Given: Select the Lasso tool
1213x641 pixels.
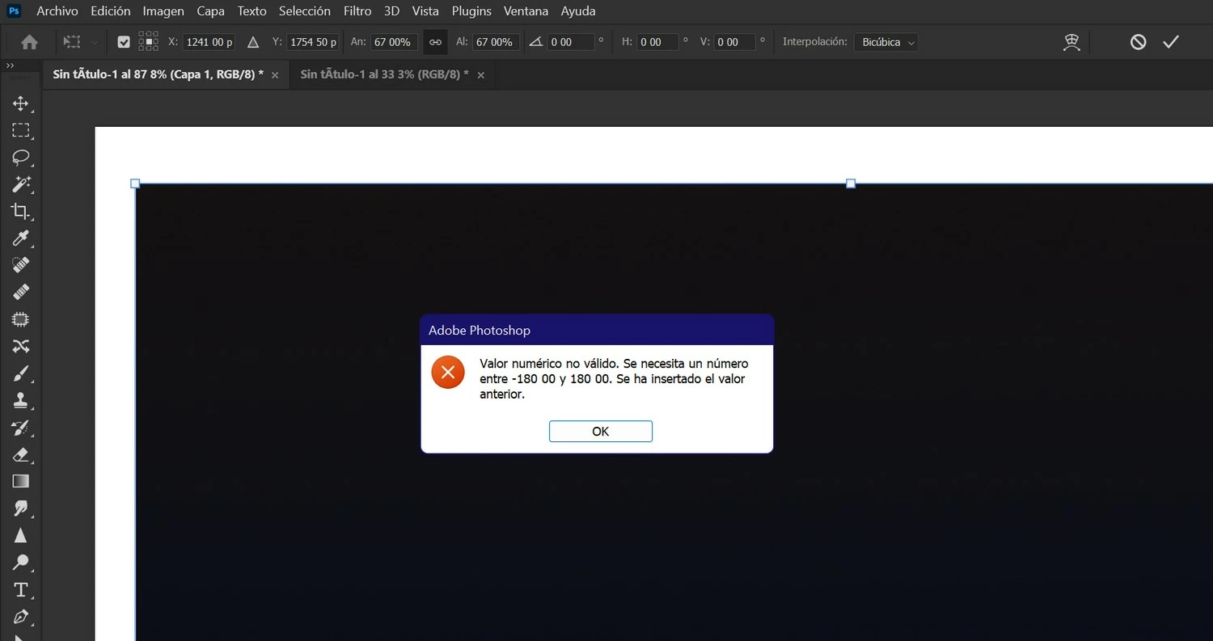Looking at the screenshot, I should tap(21, 157).
